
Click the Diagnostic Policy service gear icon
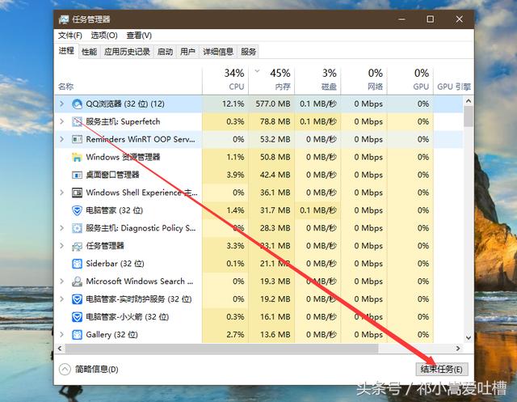(77, 228)
